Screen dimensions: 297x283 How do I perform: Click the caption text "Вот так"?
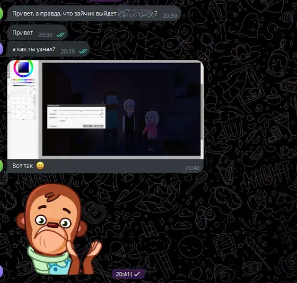point(22,166)
